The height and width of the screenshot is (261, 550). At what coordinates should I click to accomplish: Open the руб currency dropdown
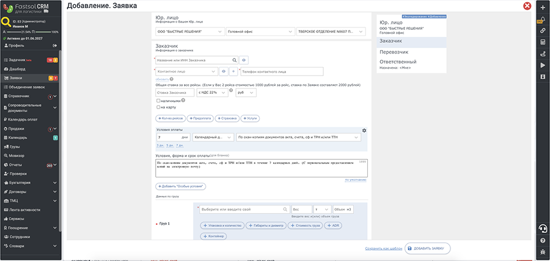click(246, 92)
